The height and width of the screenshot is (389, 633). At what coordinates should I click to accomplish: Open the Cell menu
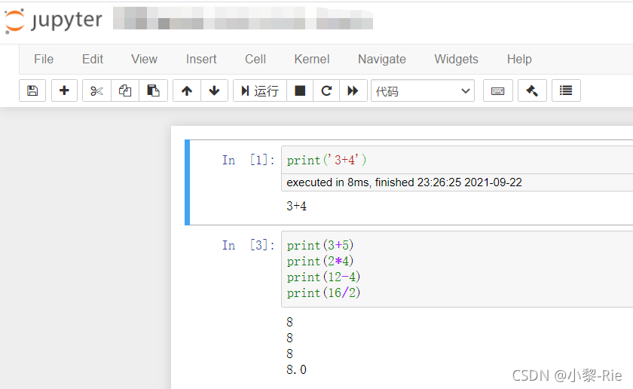[x=255, y=59]
